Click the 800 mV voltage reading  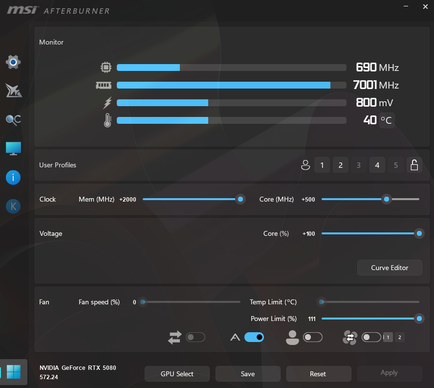coord(374,103)
